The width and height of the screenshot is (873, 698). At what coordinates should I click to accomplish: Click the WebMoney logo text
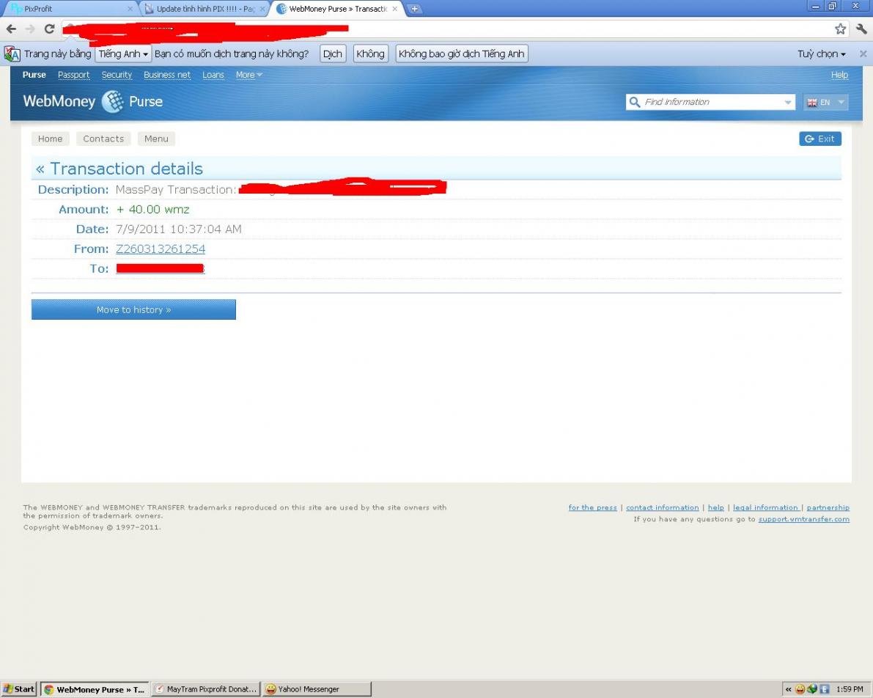pos(59,101)
